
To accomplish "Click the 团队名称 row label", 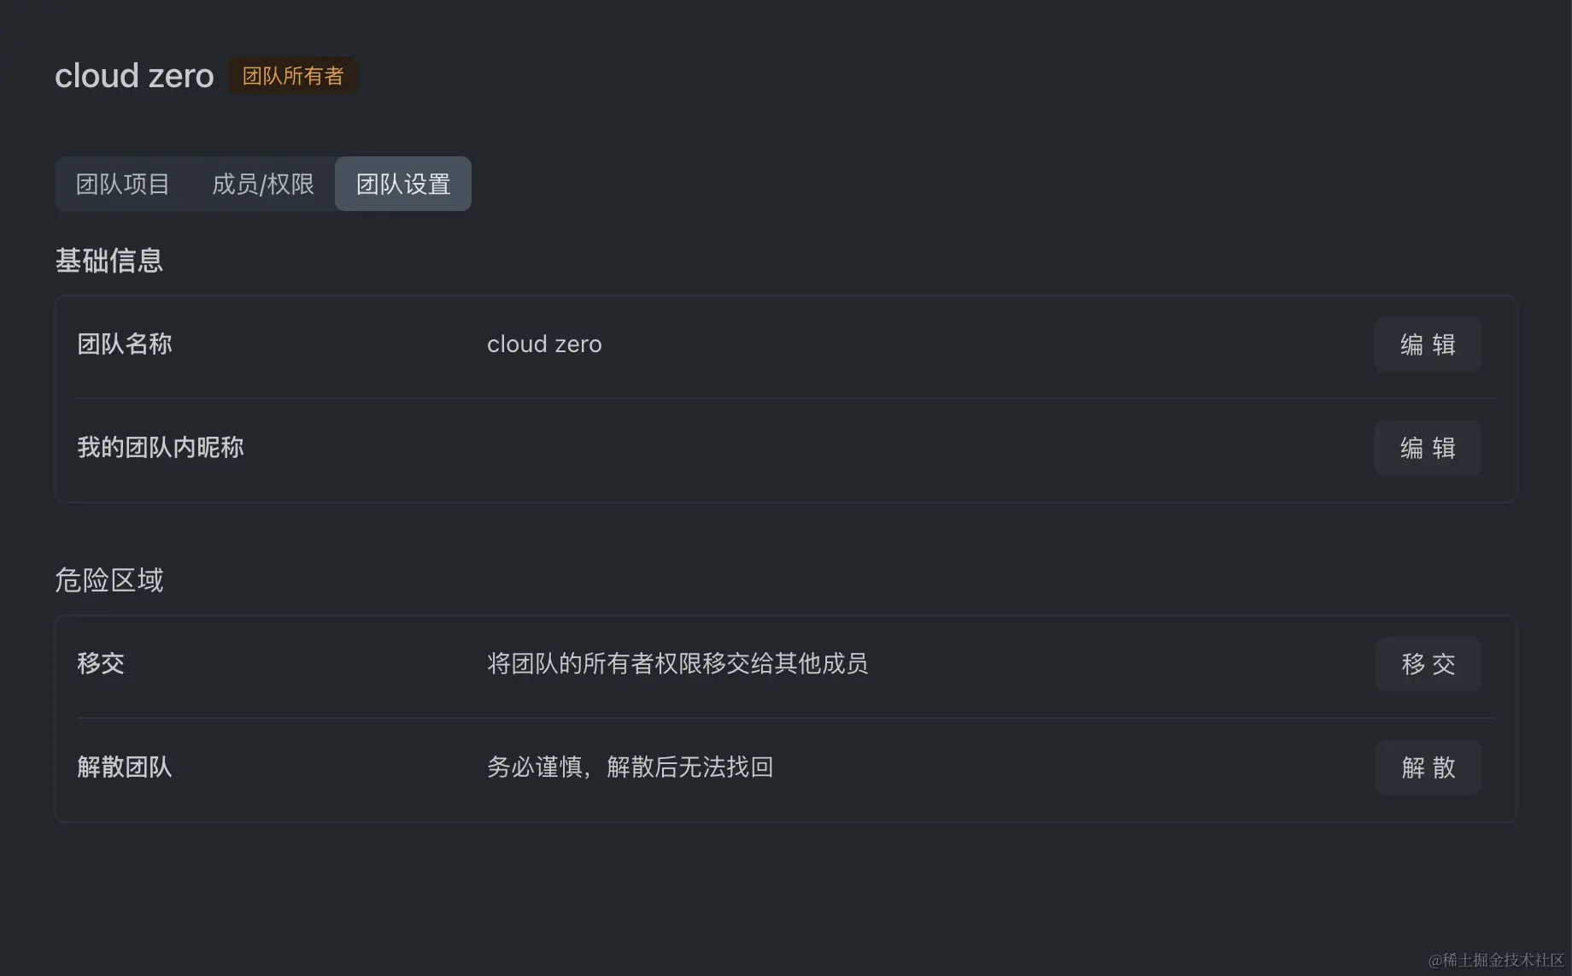I will coord(125,344).
